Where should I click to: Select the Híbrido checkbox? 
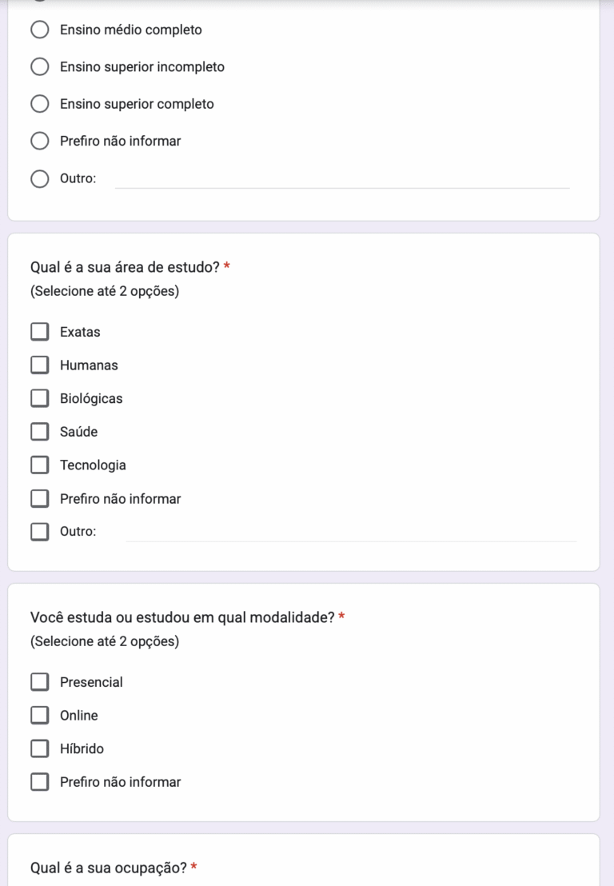click(x=39, y=749)
